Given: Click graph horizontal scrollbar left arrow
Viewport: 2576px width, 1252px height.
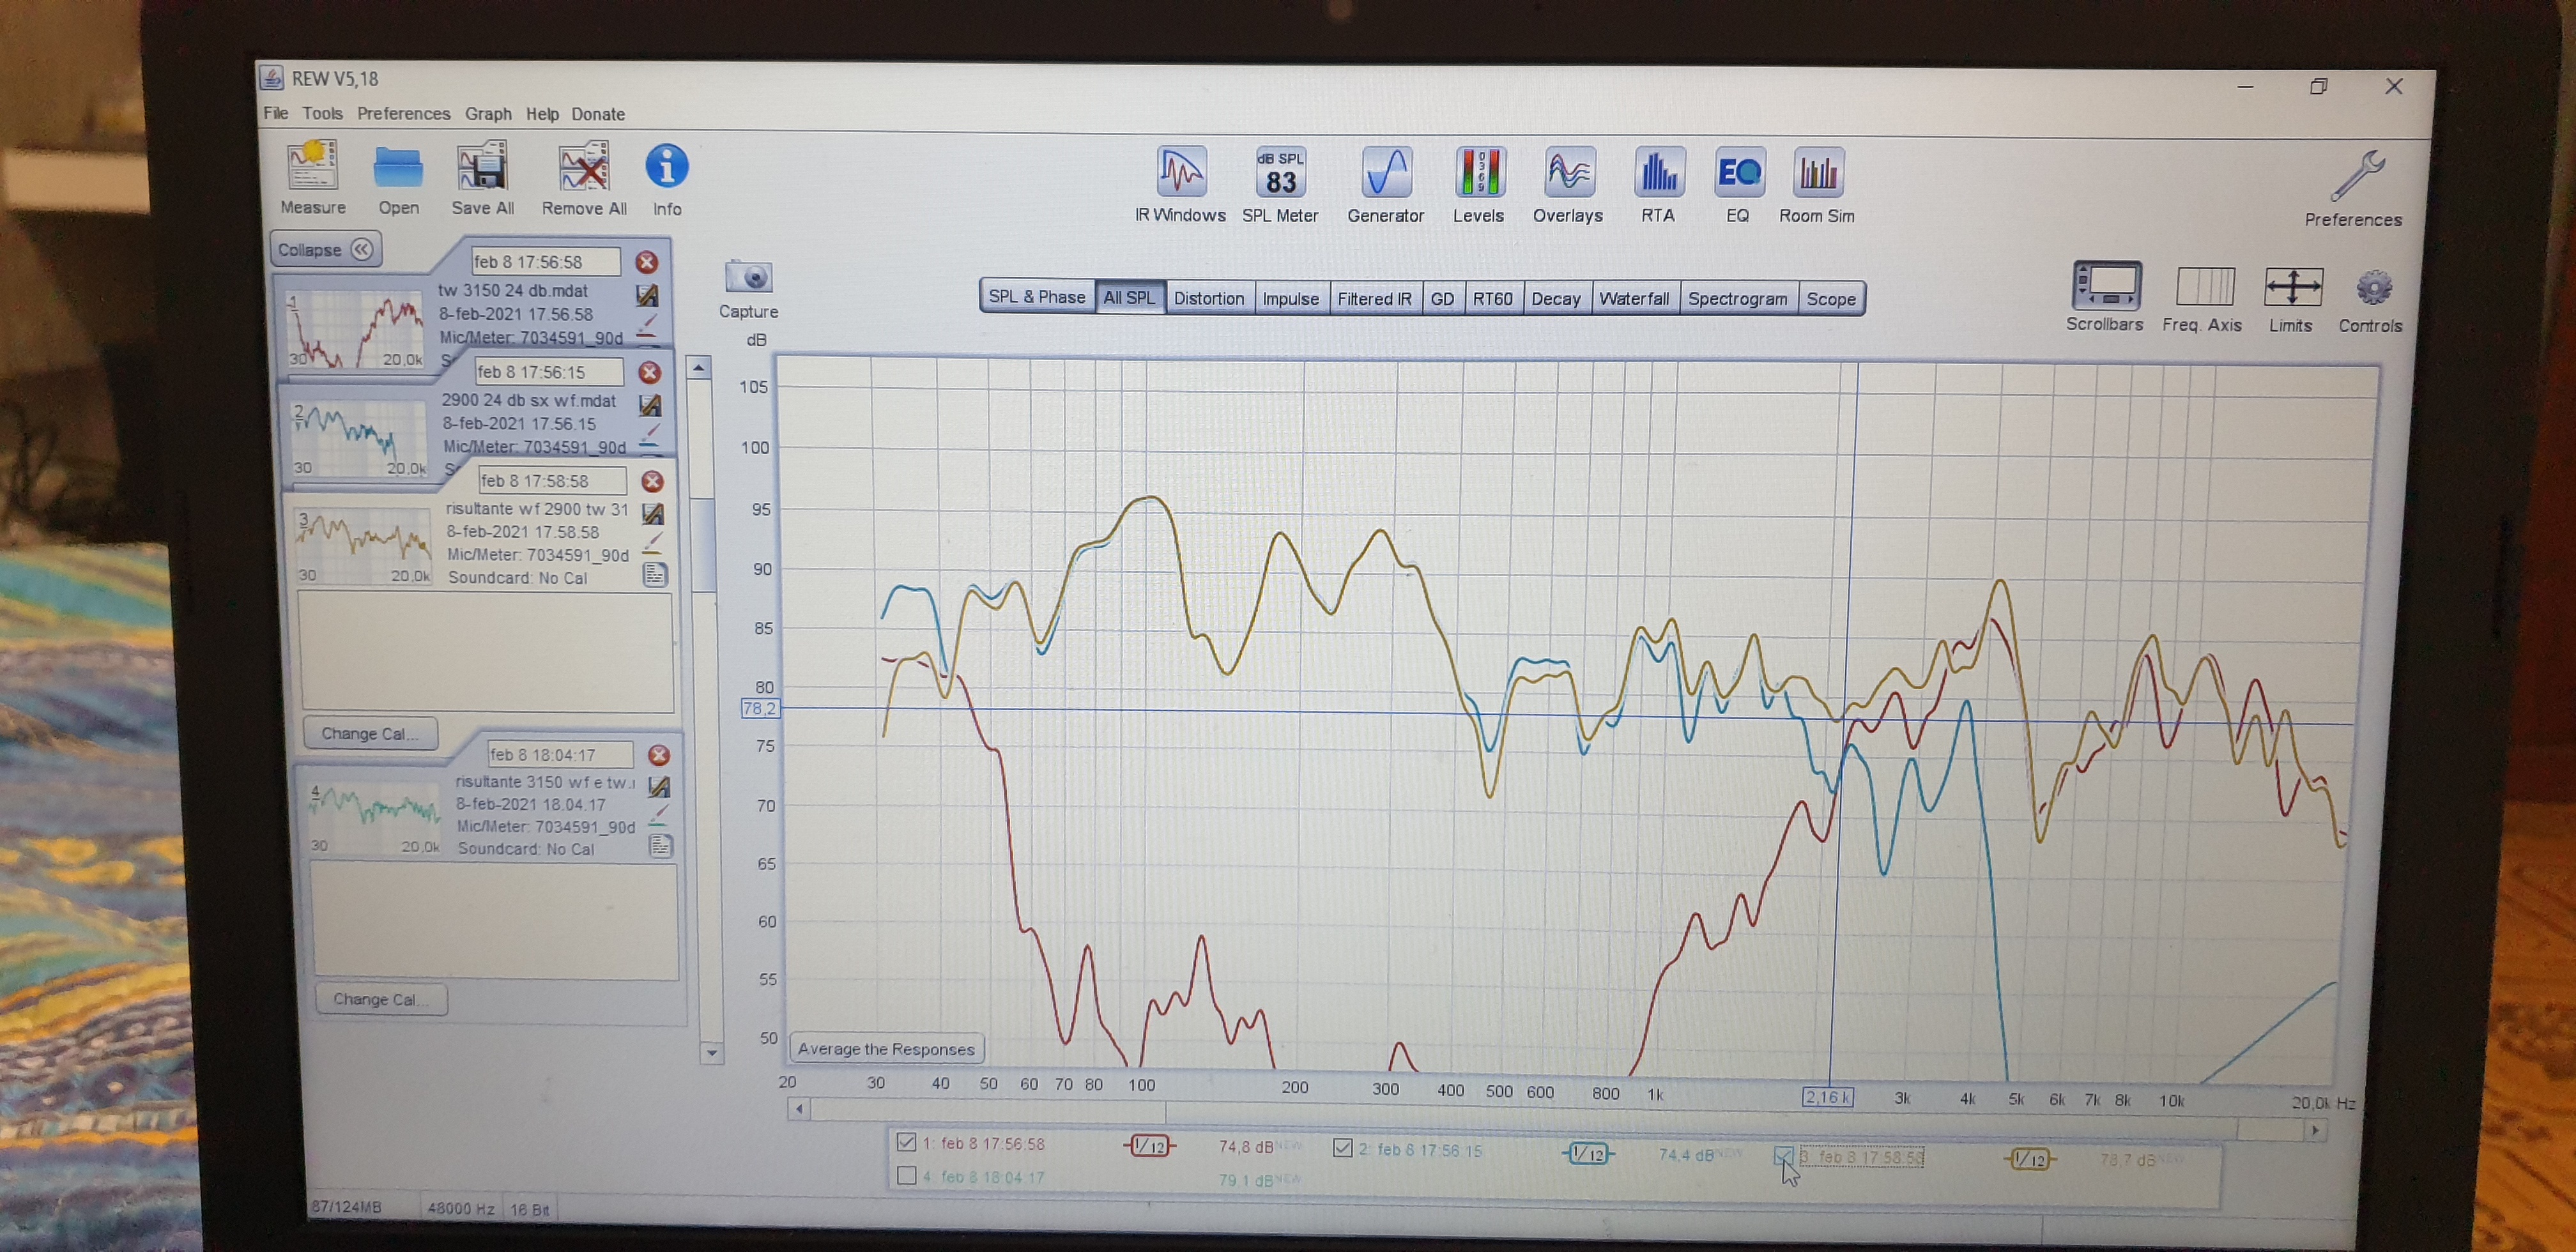Looking at the screenshot, I should pos(798,1108).
